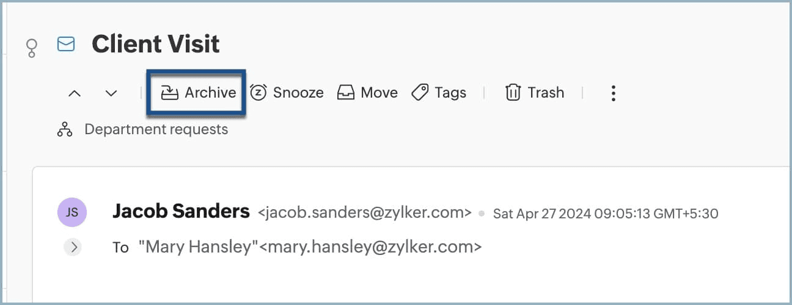792x305 pixels.
Task: Click the Move text label
Action: [379, 93]
